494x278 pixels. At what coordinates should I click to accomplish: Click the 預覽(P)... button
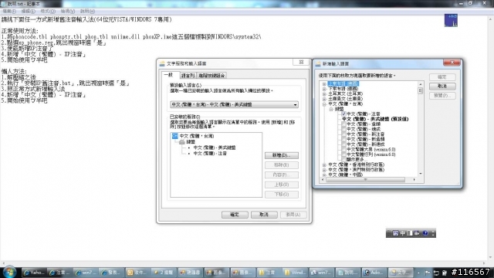[x=442, y=96]
